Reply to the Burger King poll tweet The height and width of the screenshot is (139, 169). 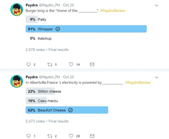tap(28, 64)
